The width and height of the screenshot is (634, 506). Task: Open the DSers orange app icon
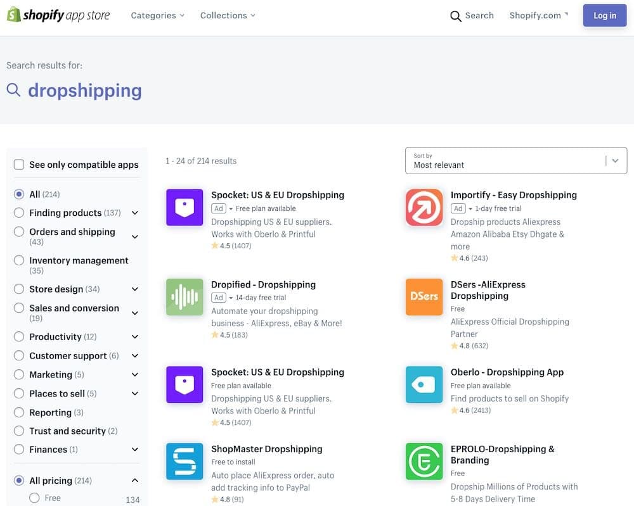tap(424, 297)
